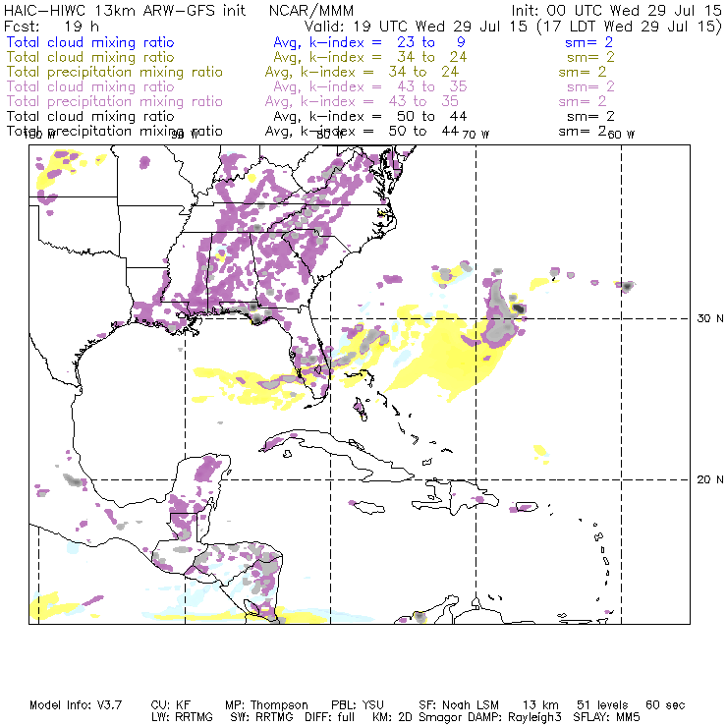Image resolution: width=727 pixels, height=727 pixels.
Task: Click the "60 W" longitude label
Action: tap(621, 135)
